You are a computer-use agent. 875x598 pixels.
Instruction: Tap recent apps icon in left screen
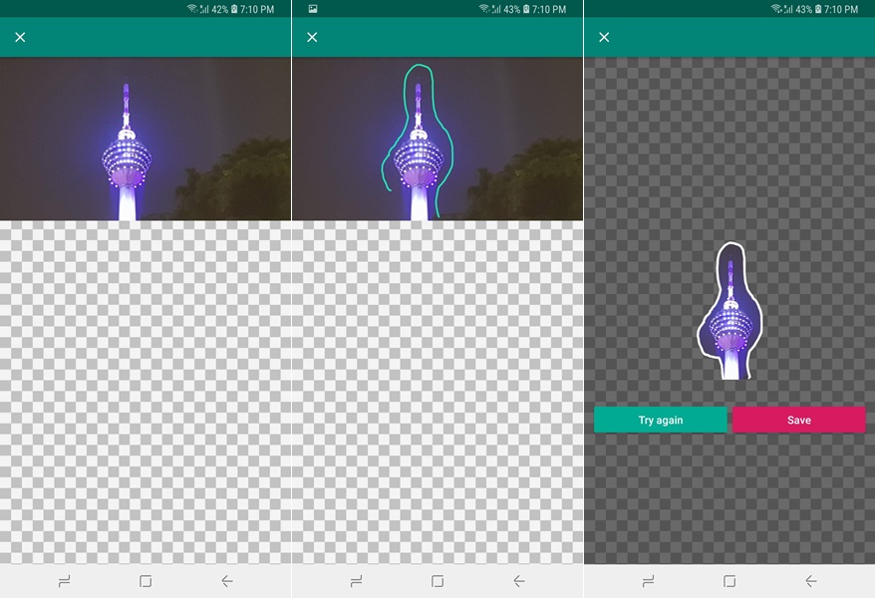[64, 581]
